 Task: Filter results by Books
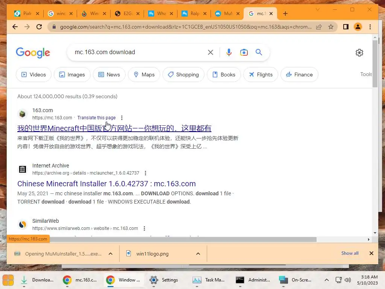click(224, 75)
